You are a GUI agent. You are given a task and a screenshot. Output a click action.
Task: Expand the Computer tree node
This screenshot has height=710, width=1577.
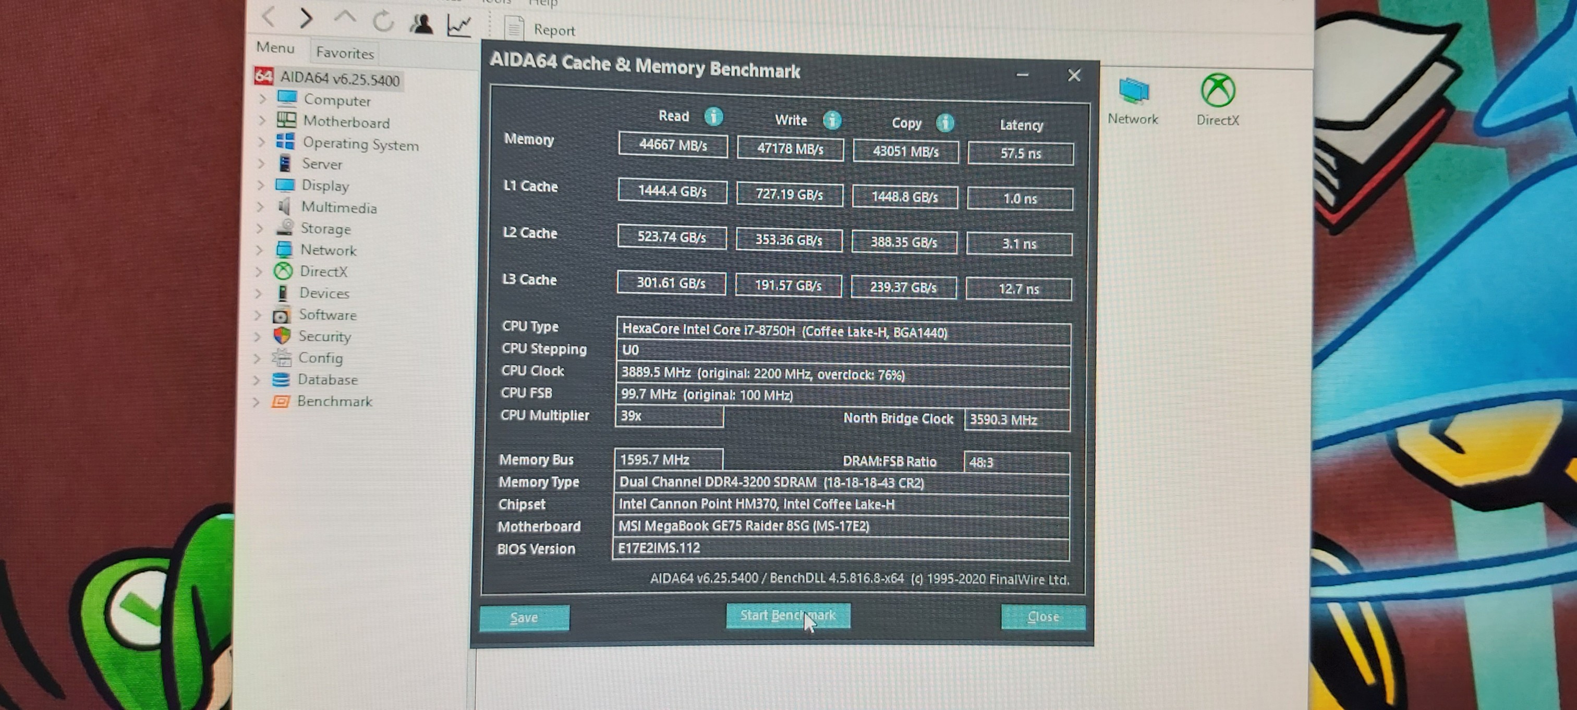point(263,99)
